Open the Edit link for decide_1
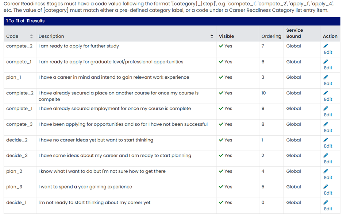The width and height of the screenshot is (343, 214). coord(328,209)
